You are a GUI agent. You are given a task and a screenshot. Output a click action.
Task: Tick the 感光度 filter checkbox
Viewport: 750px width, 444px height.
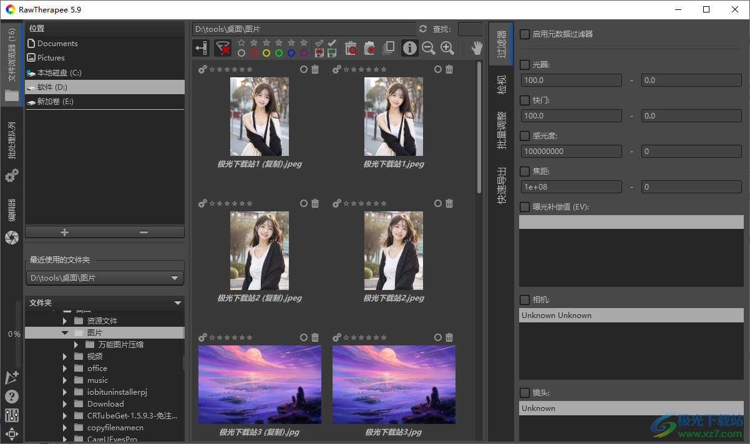(x=525, y=136)
